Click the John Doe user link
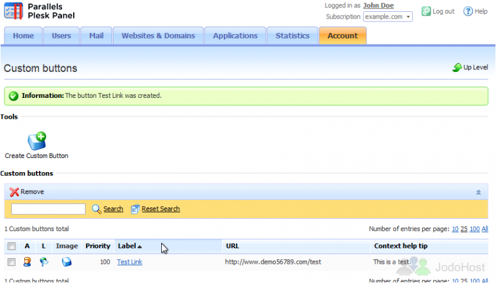 click(378, 6)
